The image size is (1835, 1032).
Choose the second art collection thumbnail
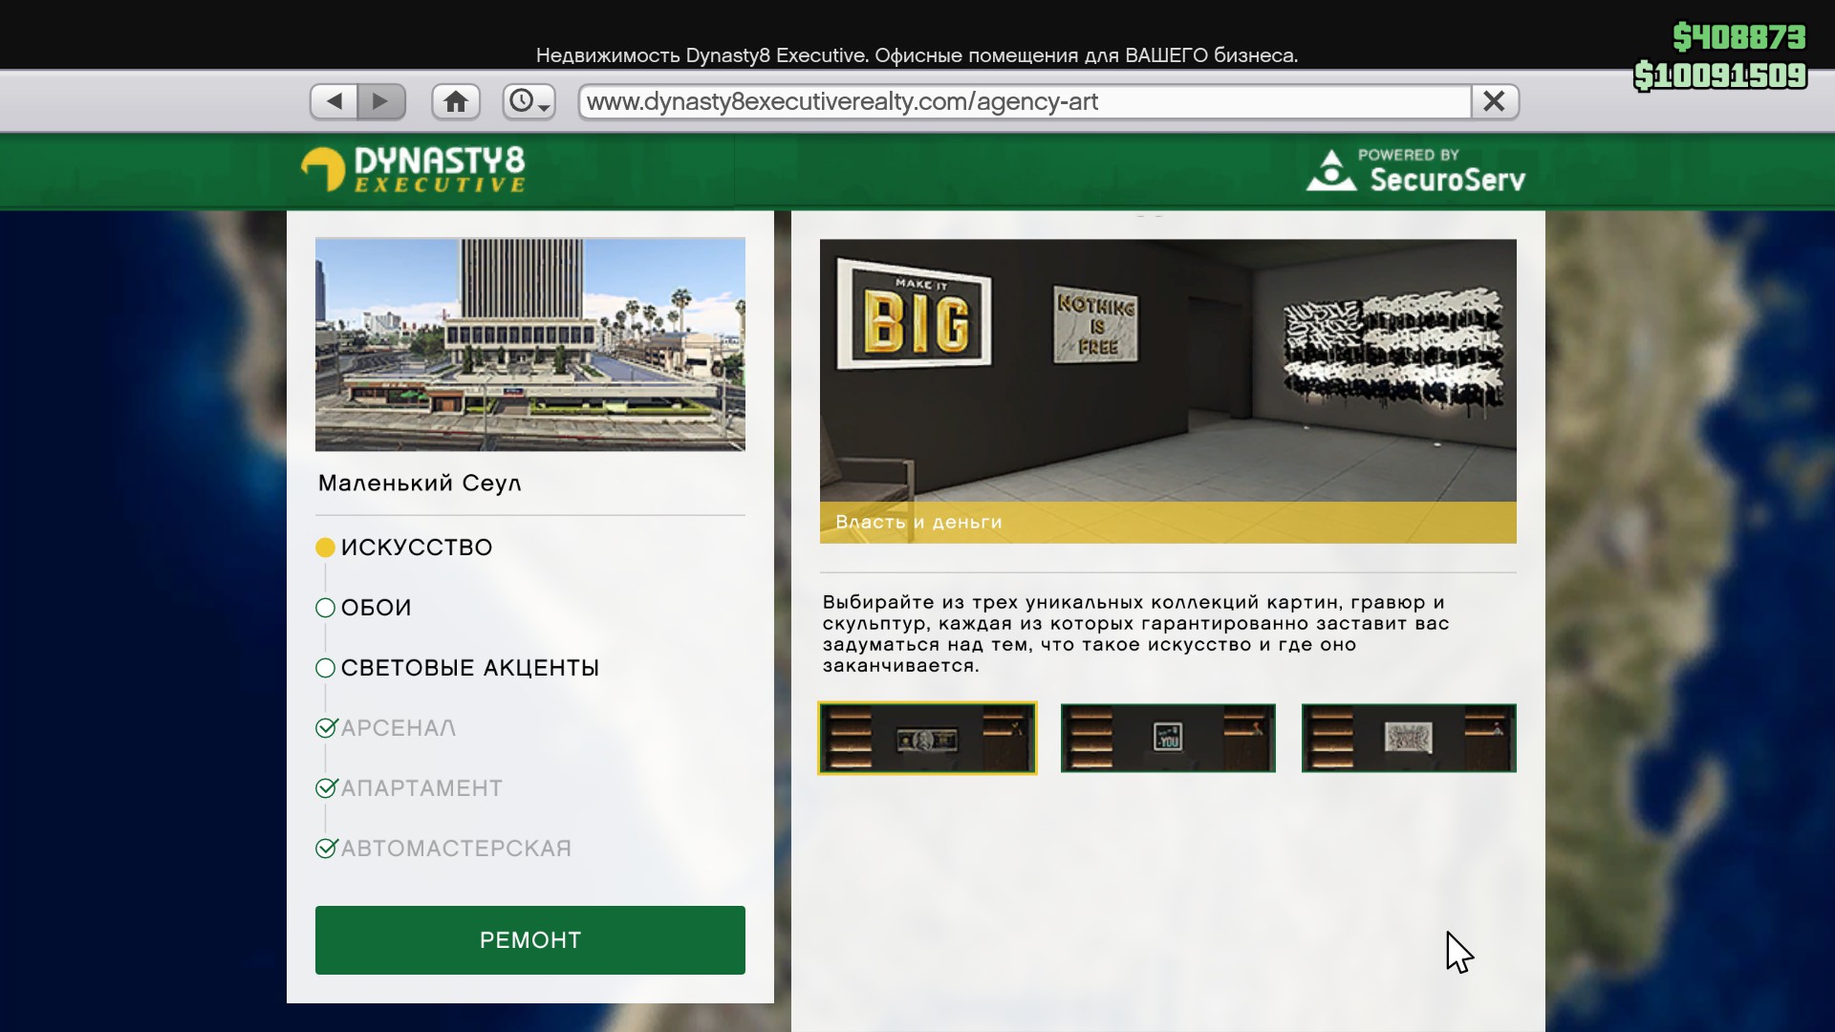coord(1168,739)
